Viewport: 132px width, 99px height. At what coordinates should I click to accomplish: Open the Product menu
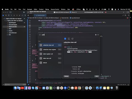point(41,9)
